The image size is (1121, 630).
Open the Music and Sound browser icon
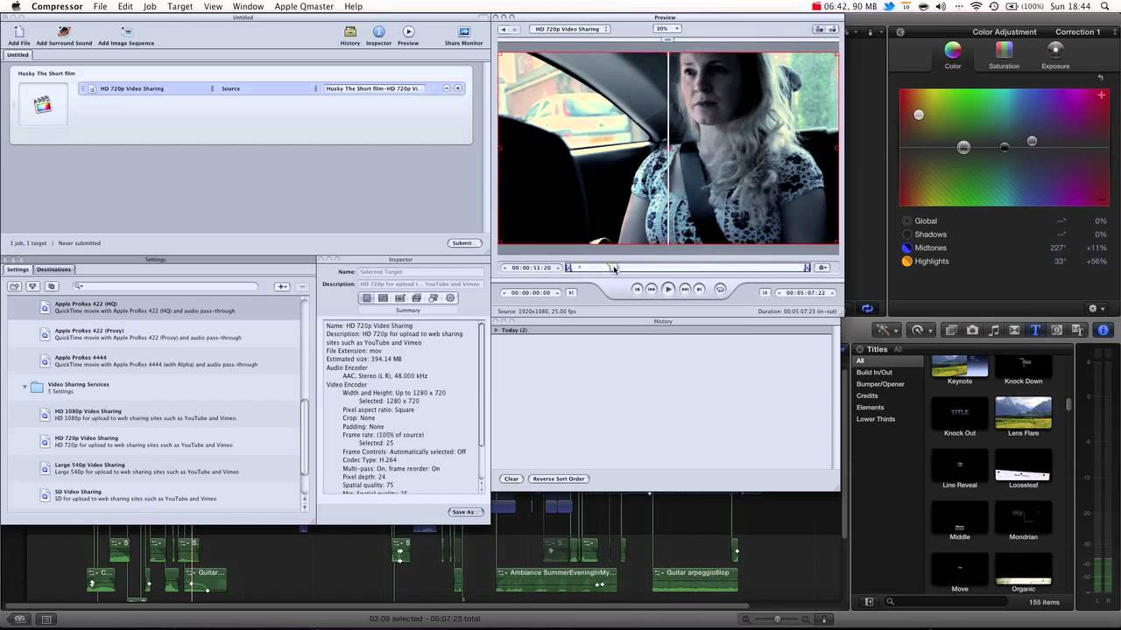(x=994, y=330)
